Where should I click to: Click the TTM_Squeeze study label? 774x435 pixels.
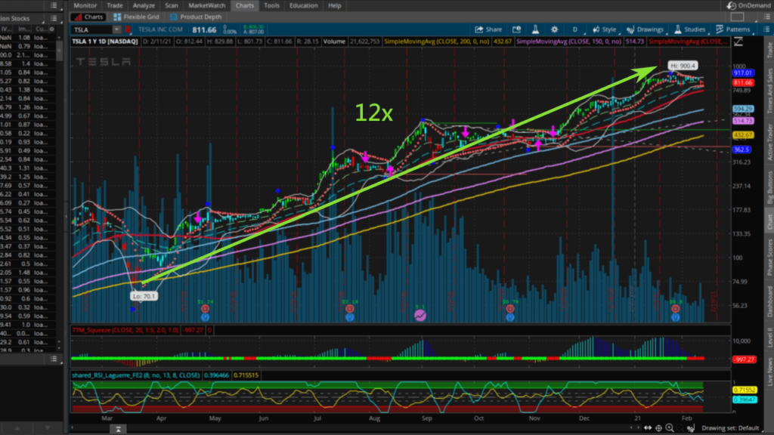(x=125, y=330)
